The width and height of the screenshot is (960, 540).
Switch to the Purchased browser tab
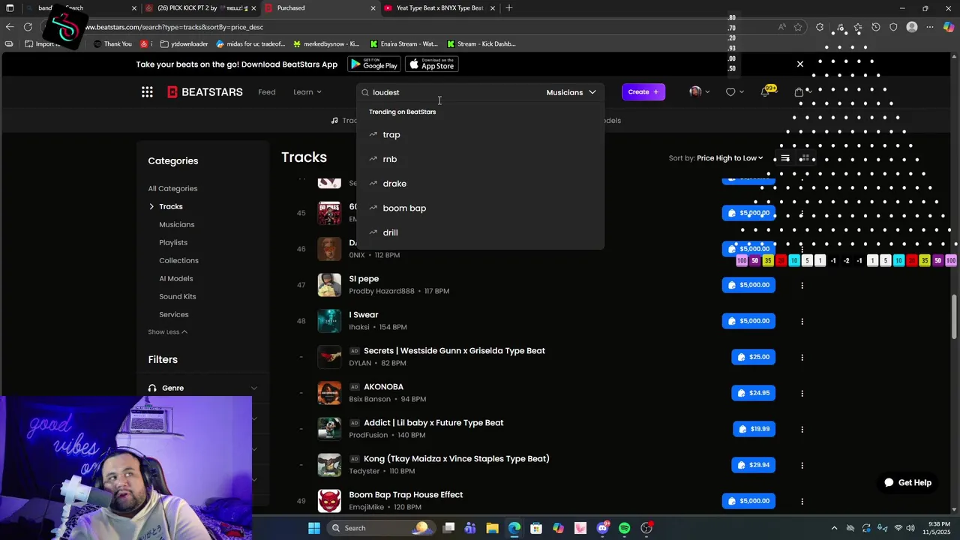pos(319,8)
